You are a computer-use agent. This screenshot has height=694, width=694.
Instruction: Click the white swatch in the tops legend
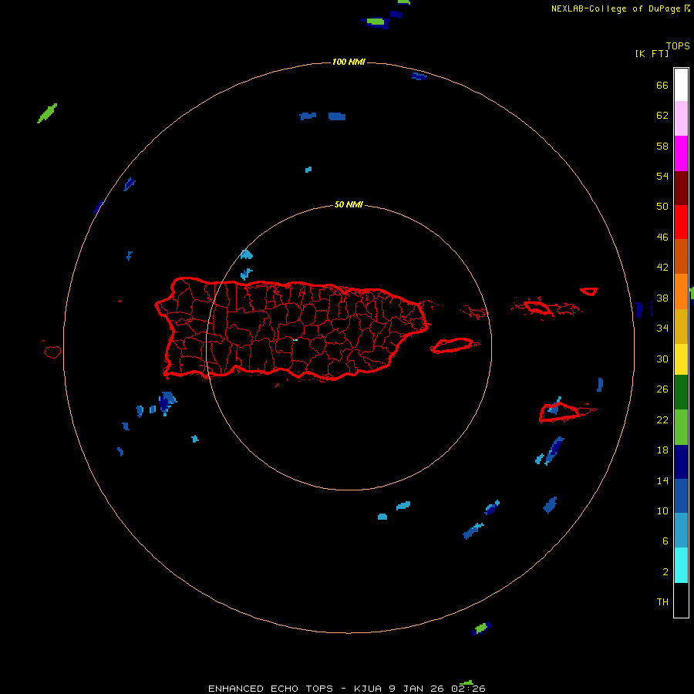tap(681, 85)
